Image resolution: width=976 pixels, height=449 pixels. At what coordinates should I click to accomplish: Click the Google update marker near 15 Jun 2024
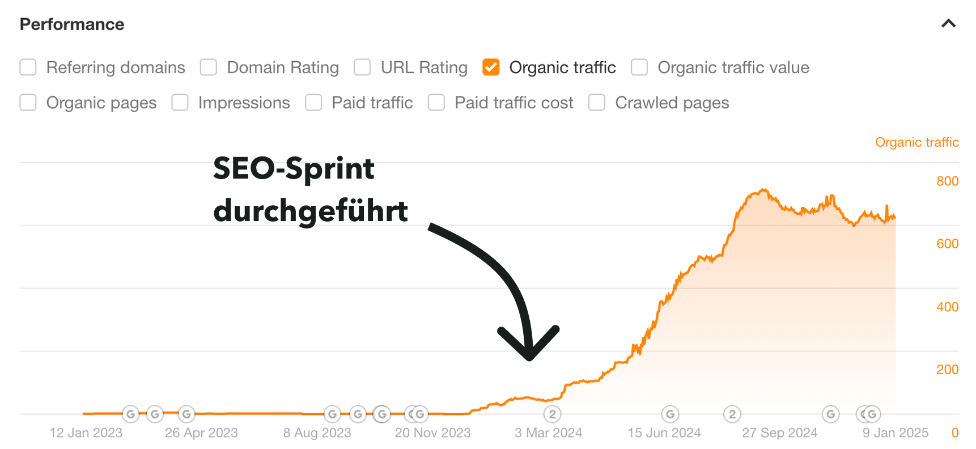point(670,414)
